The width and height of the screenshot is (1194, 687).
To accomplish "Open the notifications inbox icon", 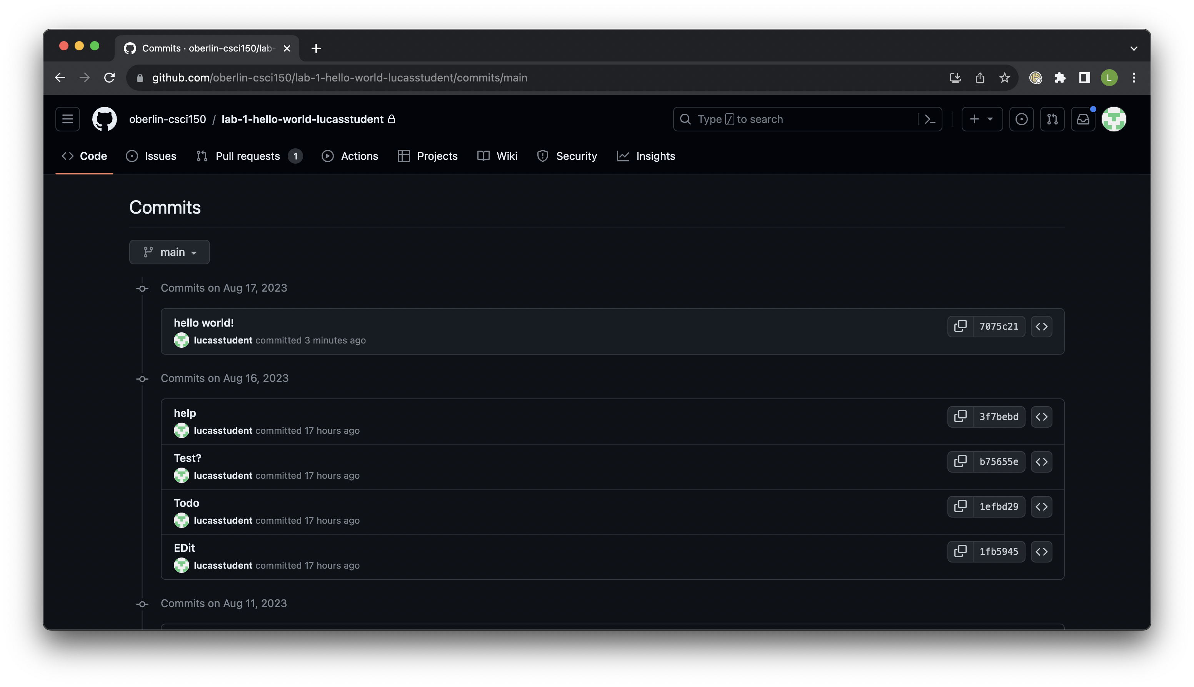I will coord(1082,119).
